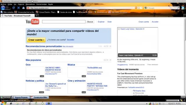Click the Buscar button
186x105 pixels.
[x=90, y=22]
